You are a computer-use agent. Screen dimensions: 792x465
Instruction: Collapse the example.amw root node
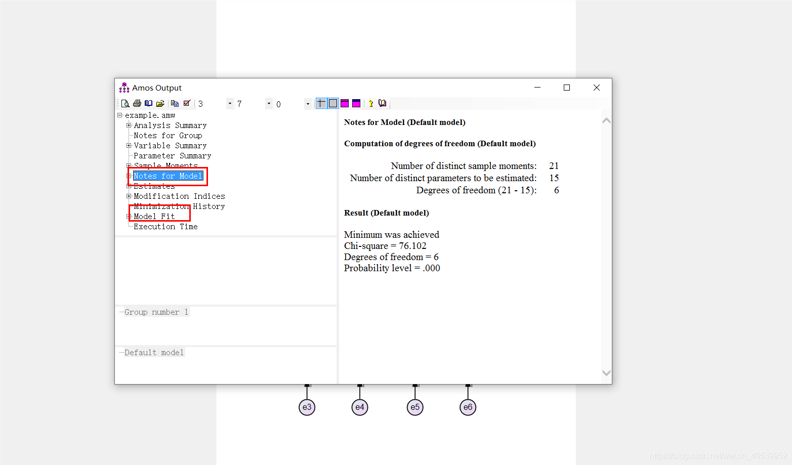pos(120,115)
